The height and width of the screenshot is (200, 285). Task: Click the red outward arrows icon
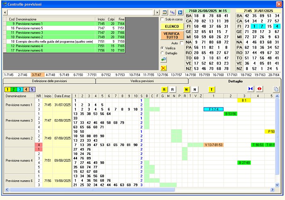tap(260, 89)
